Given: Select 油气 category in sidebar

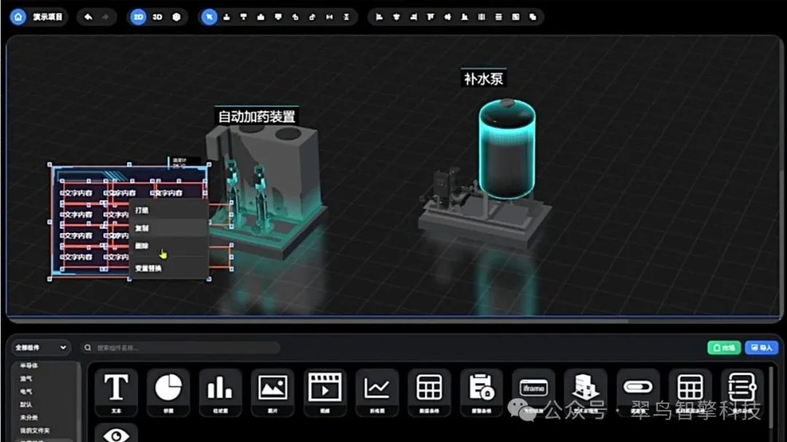Looking at the screenshot, I should (26, 379).
